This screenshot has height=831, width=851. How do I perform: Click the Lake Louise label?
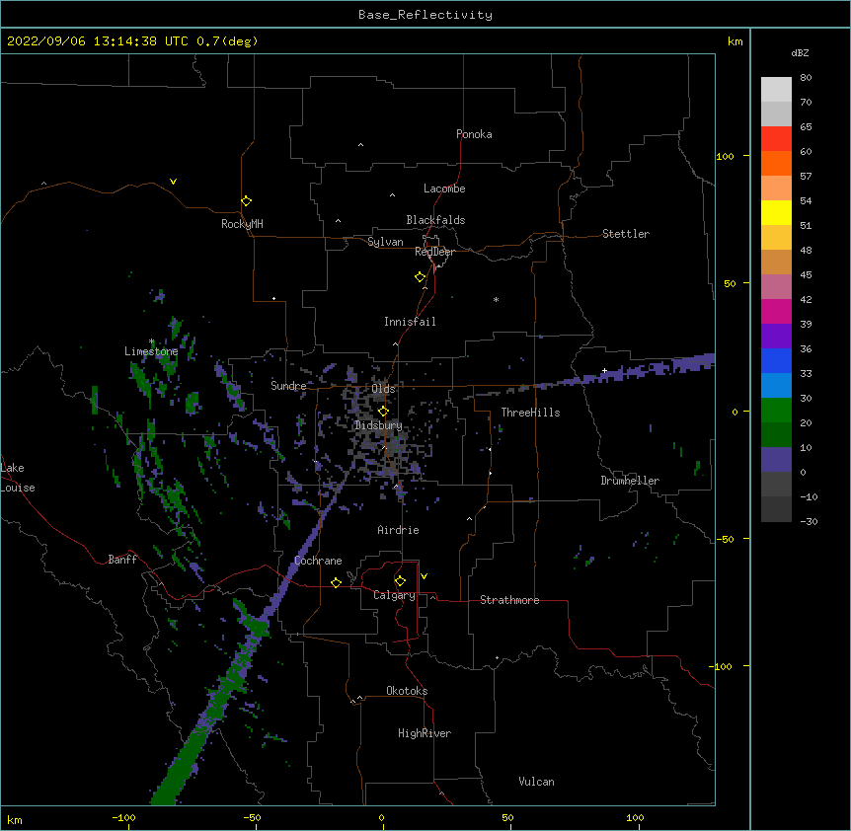[x=16, y=478]
